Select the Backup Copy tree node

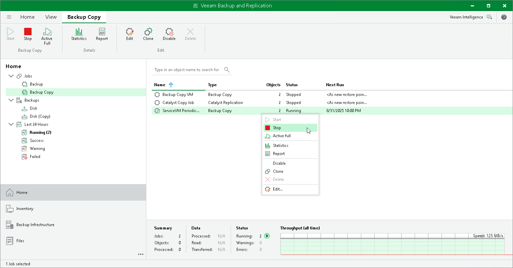click(x=76, y=92)
